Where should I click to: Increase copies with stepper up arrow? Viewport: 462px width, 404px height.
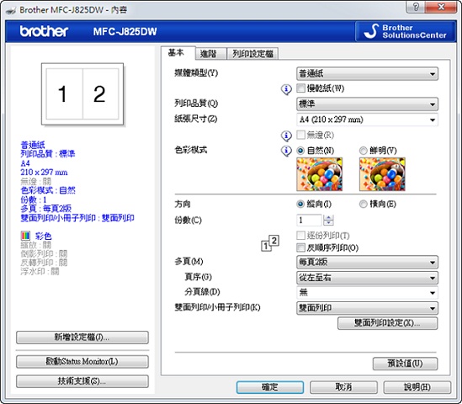[x=328, y=217]
